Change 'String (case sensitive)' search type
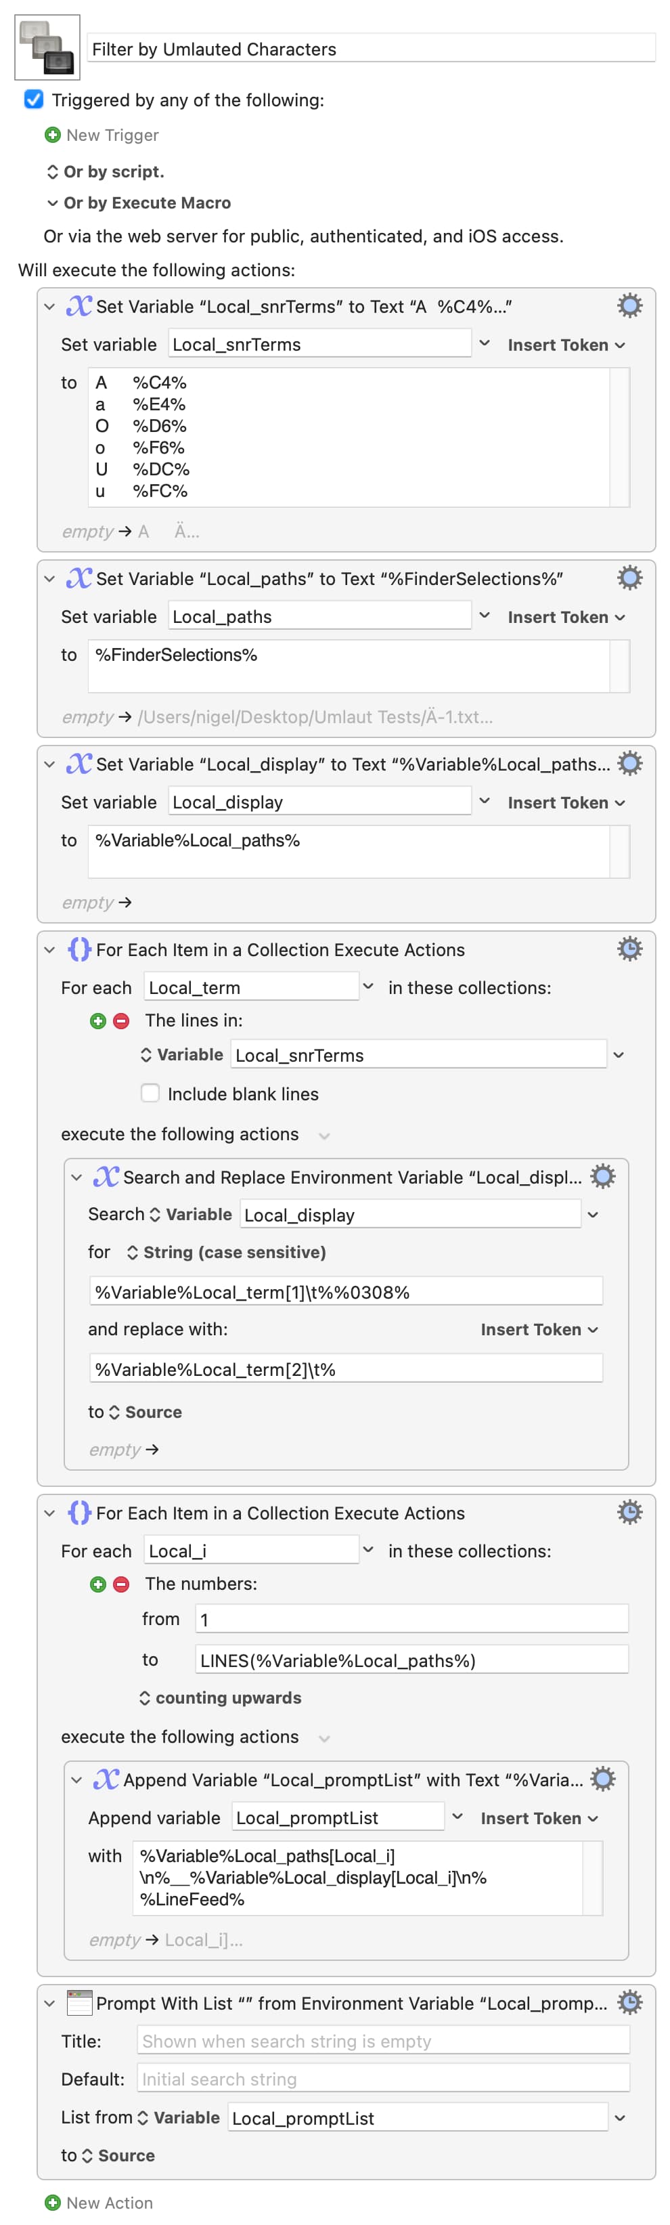The image size is (670, 2225). [x=226, y=1253]
